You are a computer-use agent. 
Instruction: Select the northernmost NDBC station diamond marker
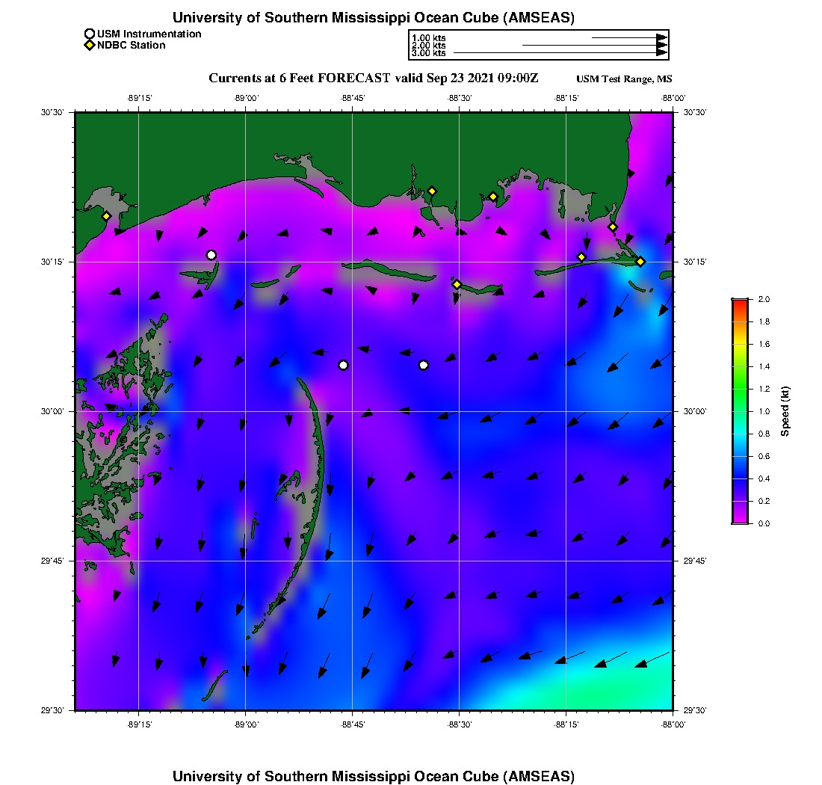432,191
